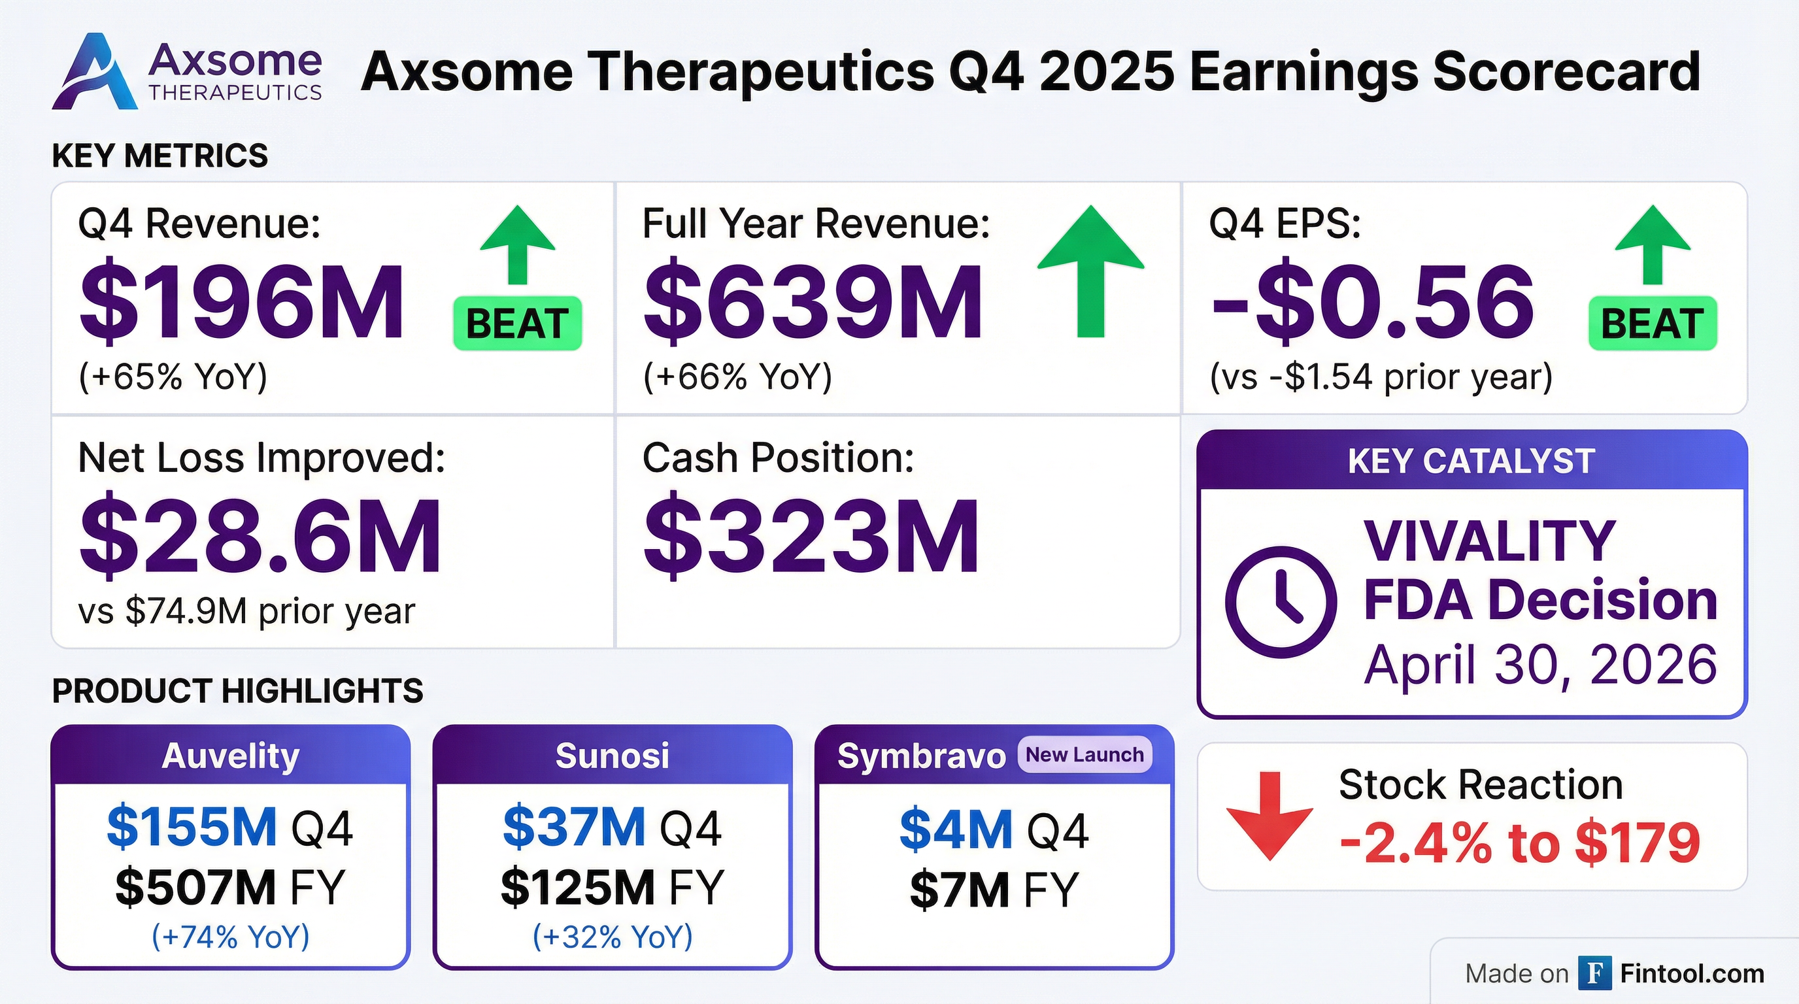The width and height of the screenshot is (1799, 1004).
Task: Click the clock icon in Key Catalyst card
Action: 1280,601
